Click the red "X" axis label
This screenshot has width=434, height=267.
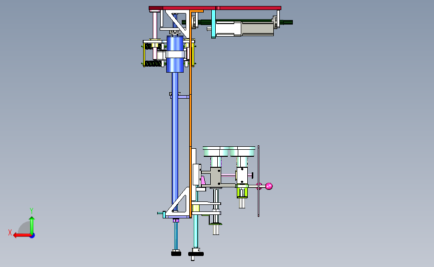pos(10,232)
